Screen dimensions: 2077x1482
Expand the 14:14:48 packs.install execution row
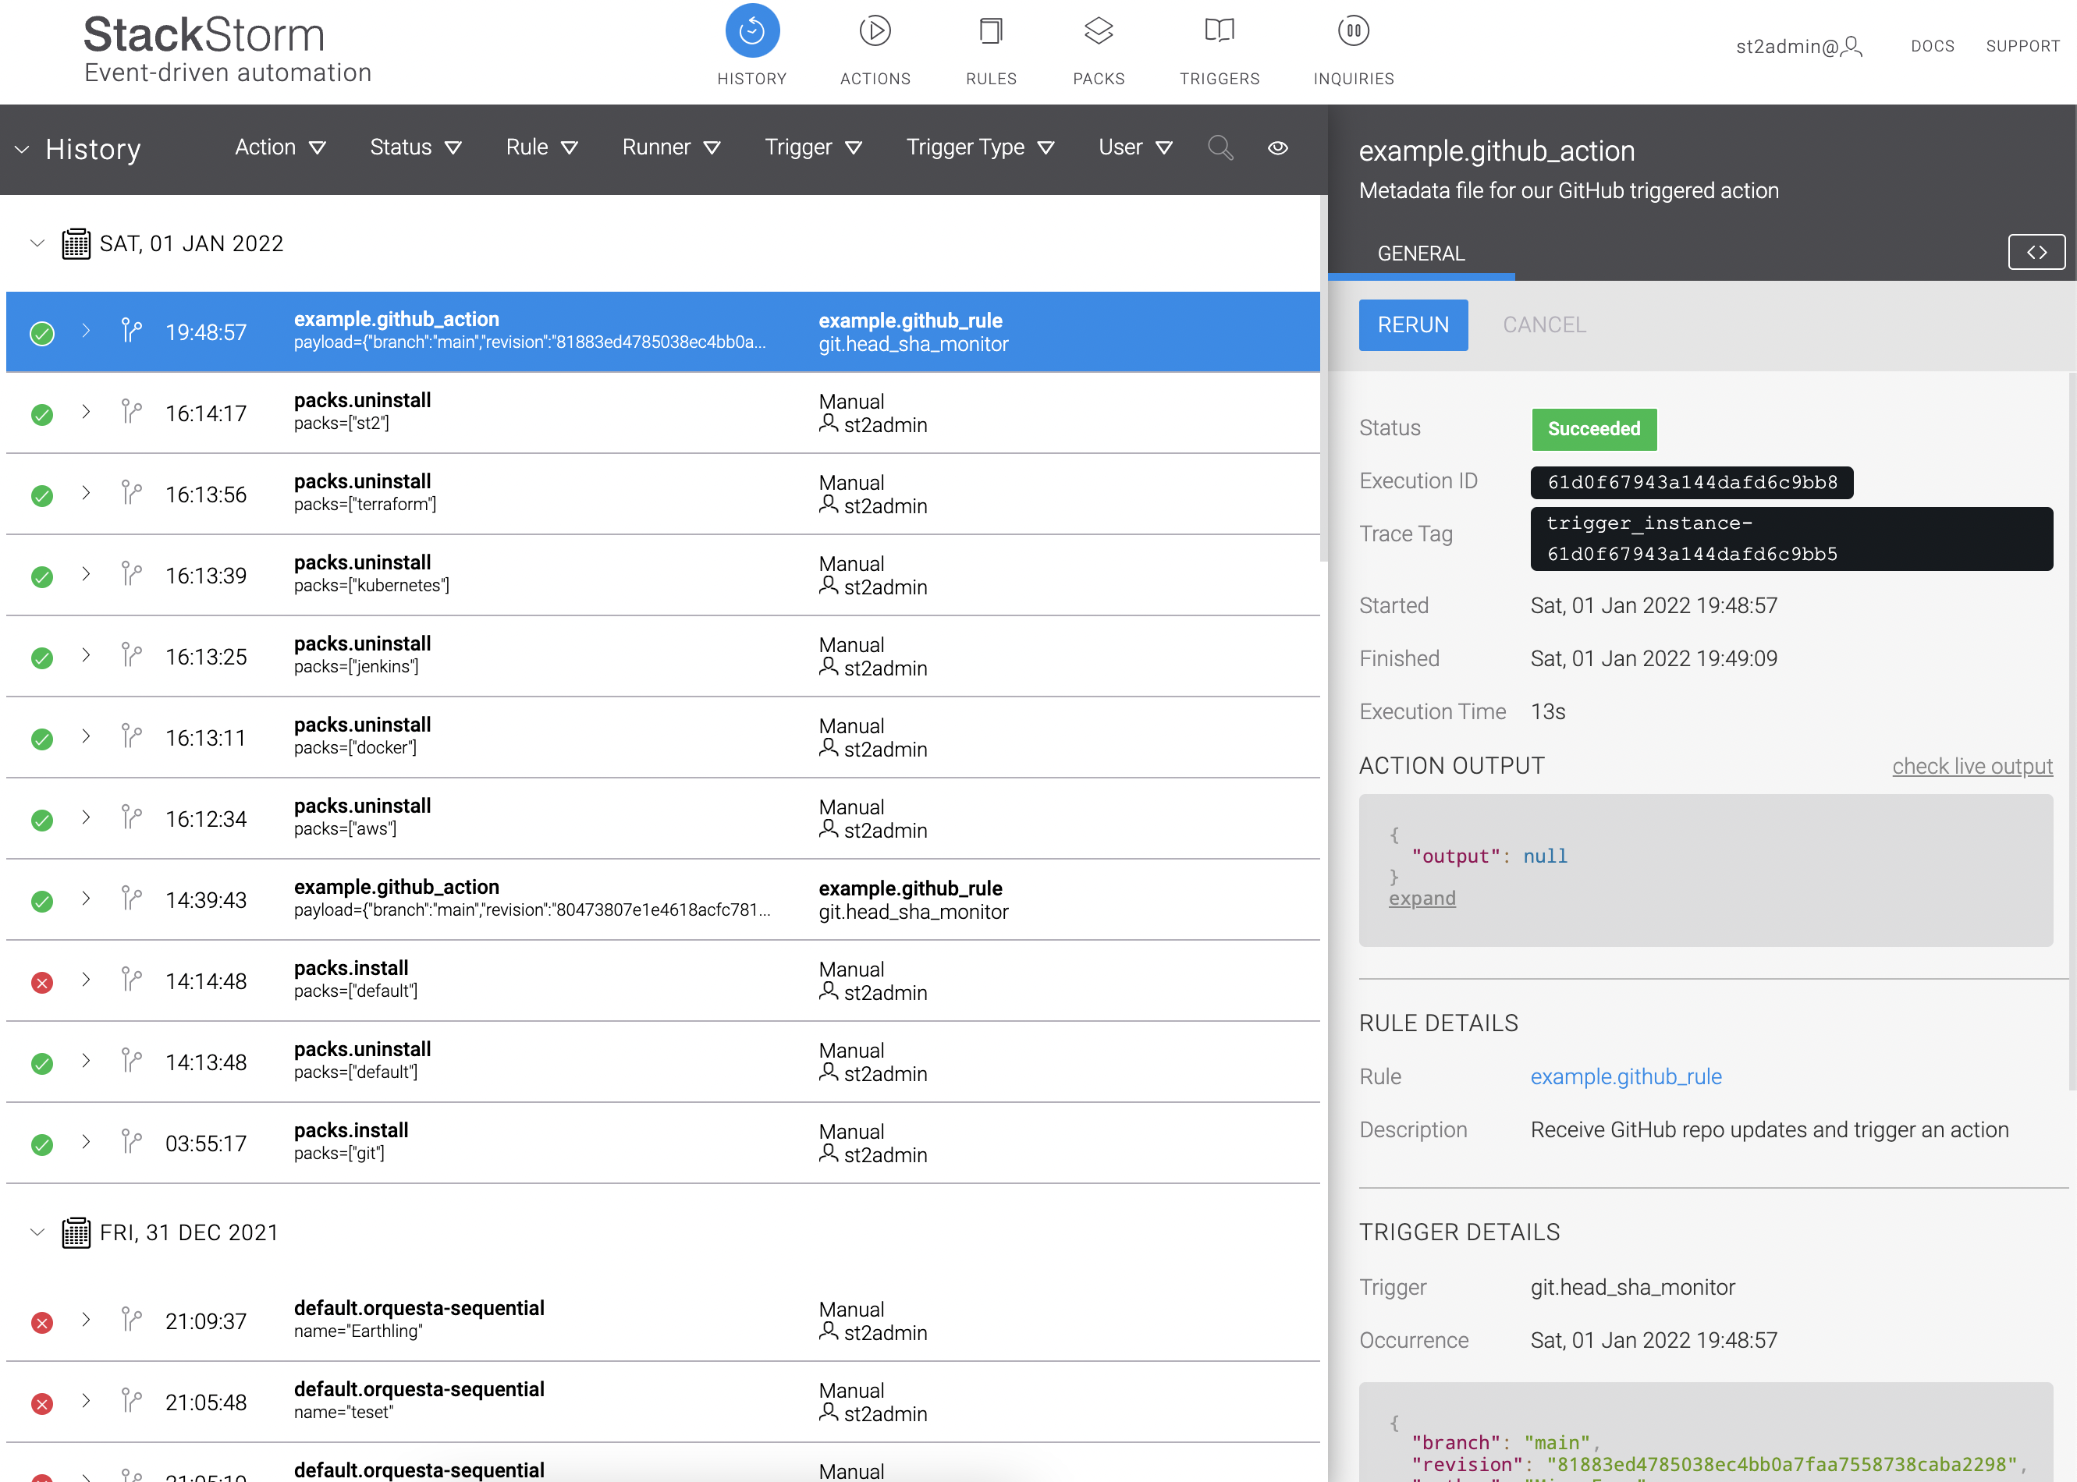coord(86,980)
